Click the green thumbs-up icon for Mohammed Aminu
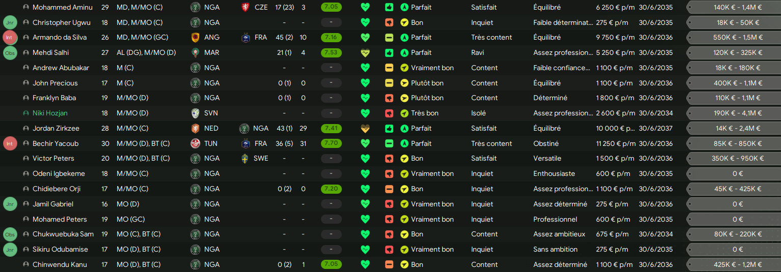The height and width of the screenshot is (272, 781). pyautogui.click(x=389, y=8)
